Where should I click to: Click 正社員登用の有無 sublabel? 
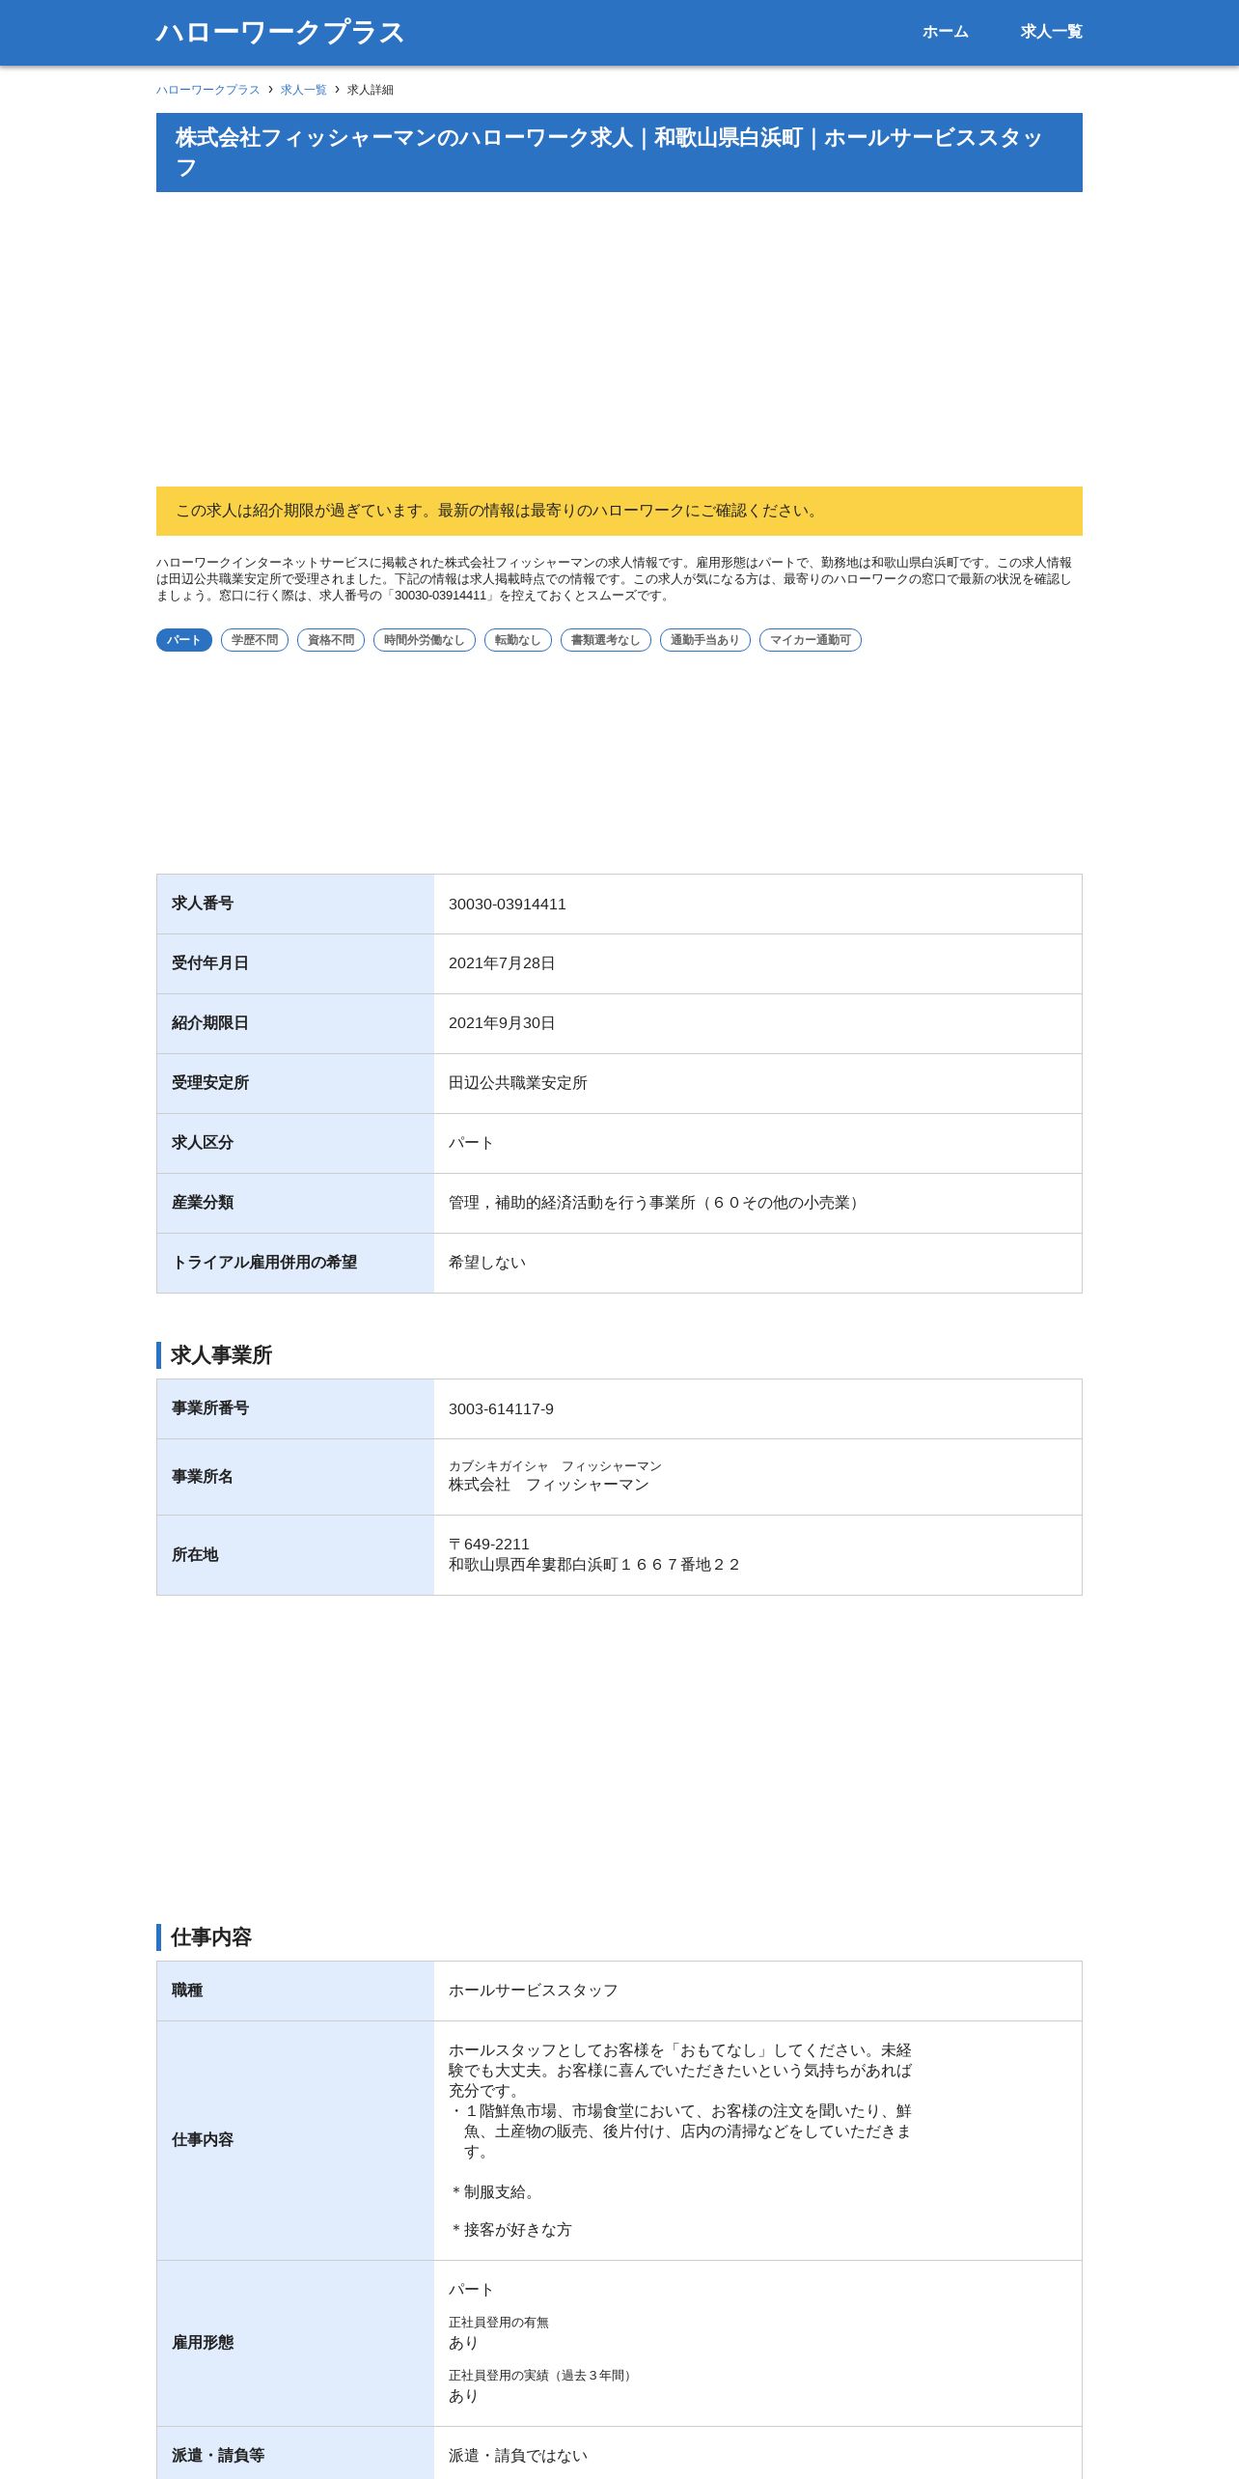pyautogui.click(x=499, y=2323)
